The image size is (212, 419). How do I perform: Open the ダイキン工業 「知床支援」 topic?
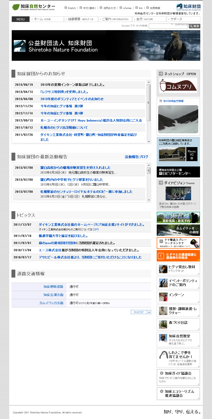[x=92, y=225]
